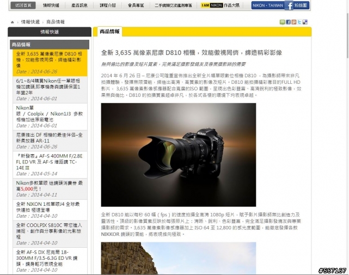
Task: Open the Coolpix / Nikon1J3 原廠電池 article
Action: pyautogui.click(x=50, y=117)
